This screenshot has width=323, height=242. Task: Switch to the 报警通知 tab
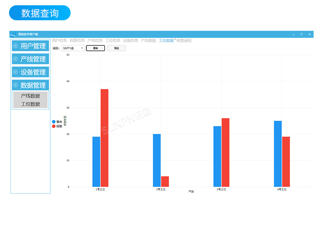tap(184, 41)
